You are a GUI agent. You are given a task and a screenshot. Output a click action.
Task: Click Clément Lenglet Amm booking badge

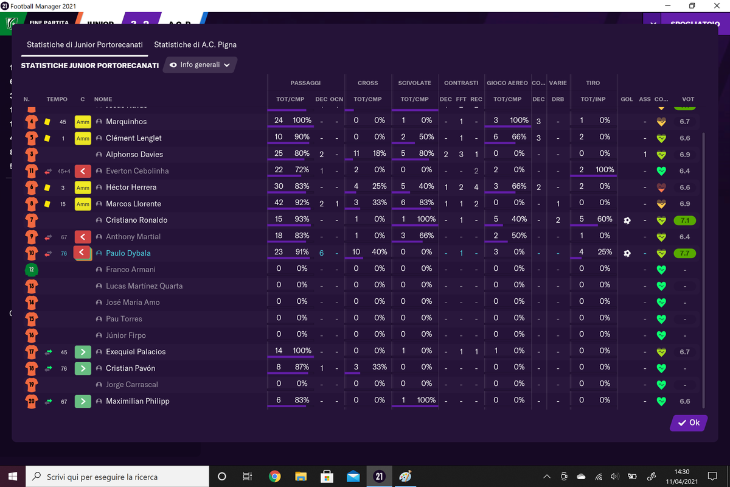tap(83, 138)
